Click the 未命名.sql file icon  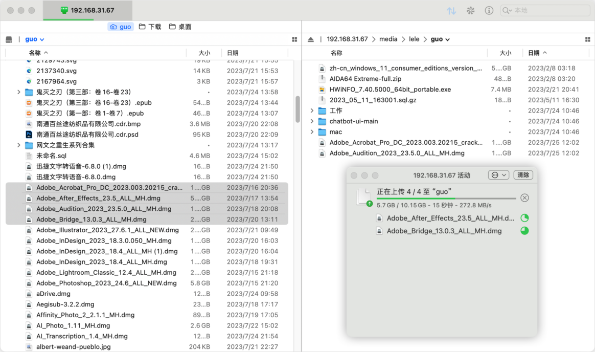(29, 156)
